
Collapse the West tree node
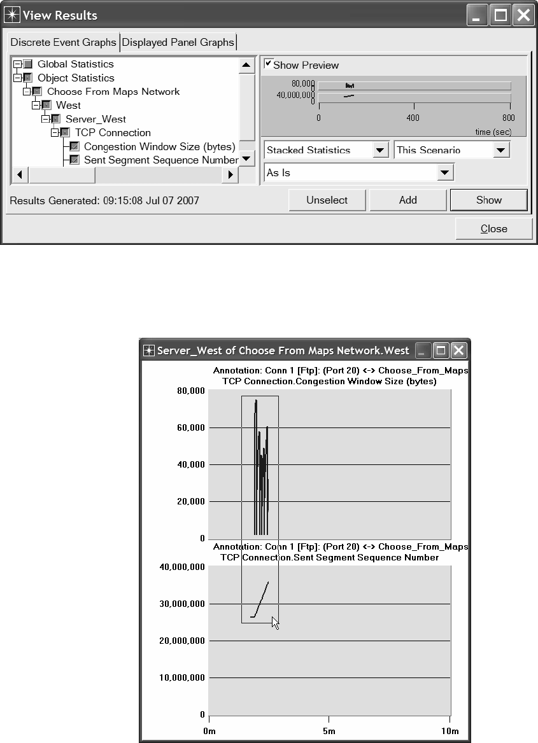click(36, 105)
